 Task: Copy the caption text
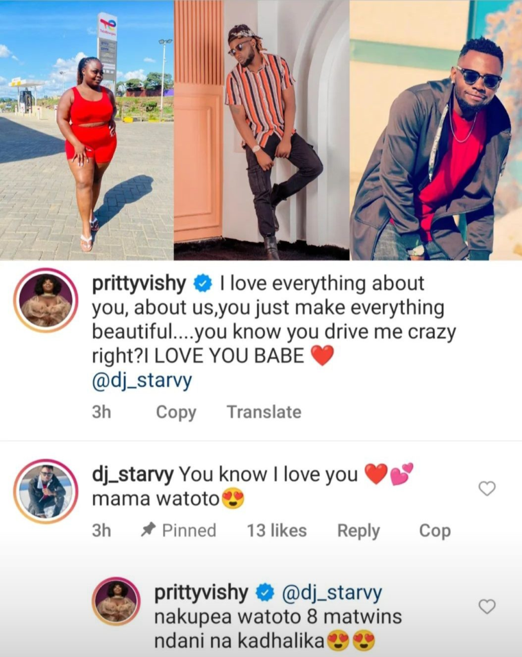tap(176, 413)
